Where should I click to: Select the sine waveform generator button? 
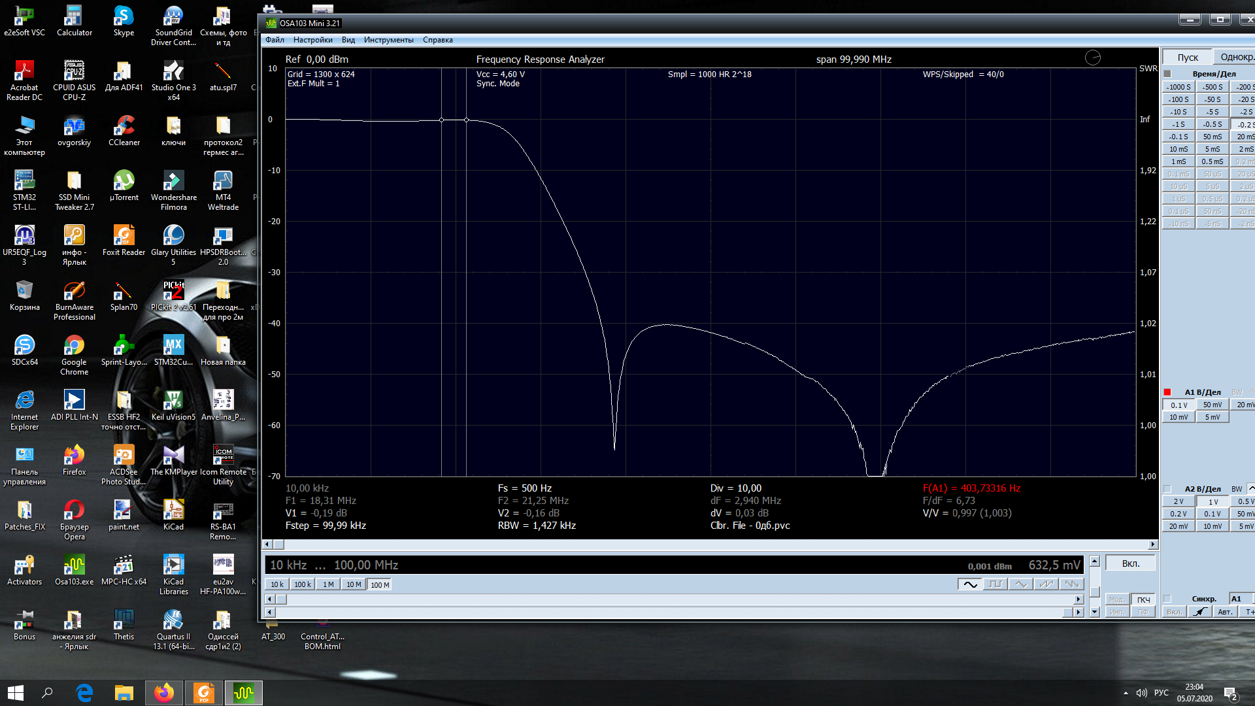[970, 584]
